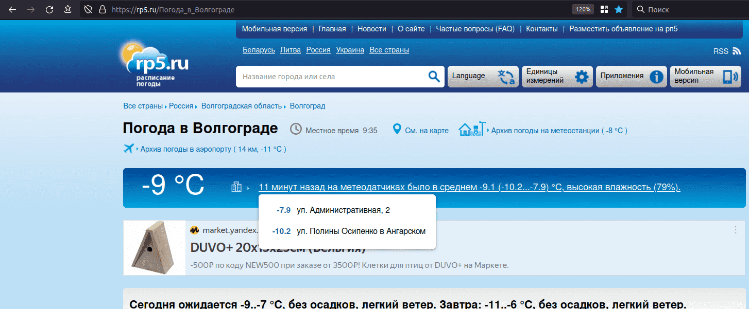Open Все страны link in header
This screenshot has width=749, height=309.
click(389, 50)
